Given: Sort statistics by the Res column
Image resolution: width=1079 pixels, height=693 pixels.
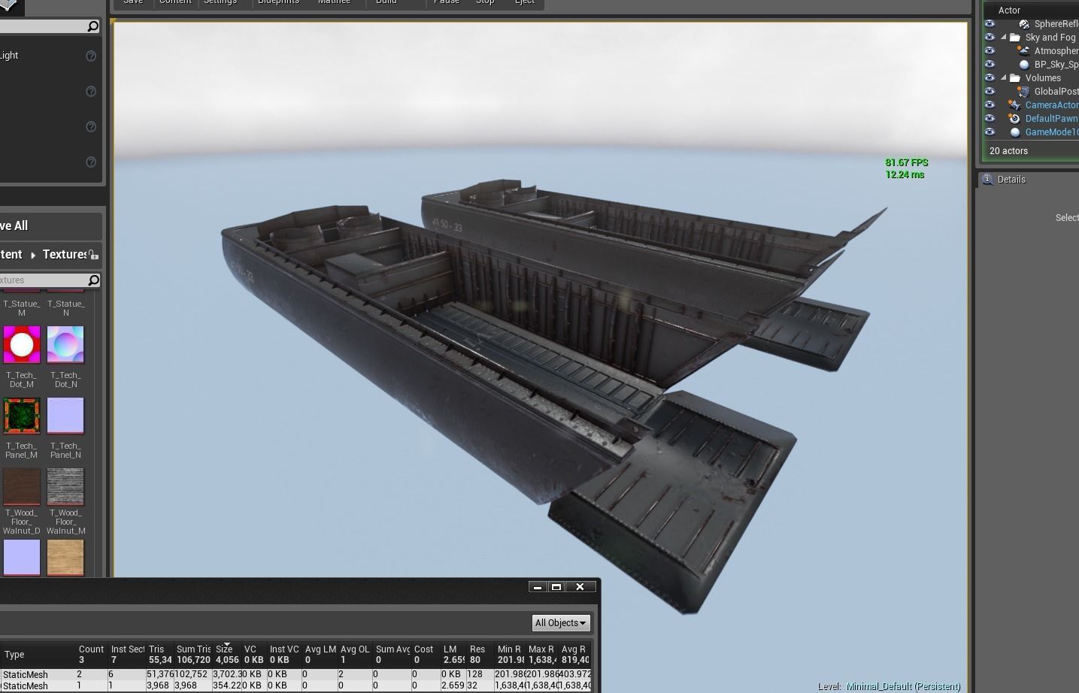Looking at the screenshot, I should [x=480, y=655].
